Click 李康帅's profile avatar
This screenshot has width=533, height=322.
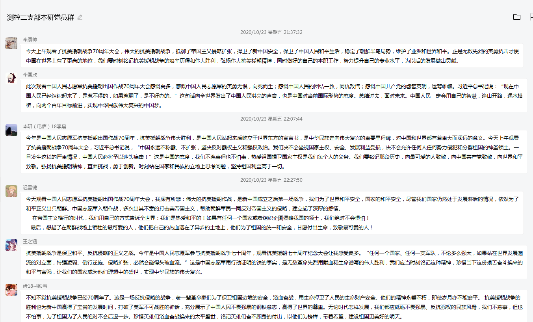coord(11,43)
